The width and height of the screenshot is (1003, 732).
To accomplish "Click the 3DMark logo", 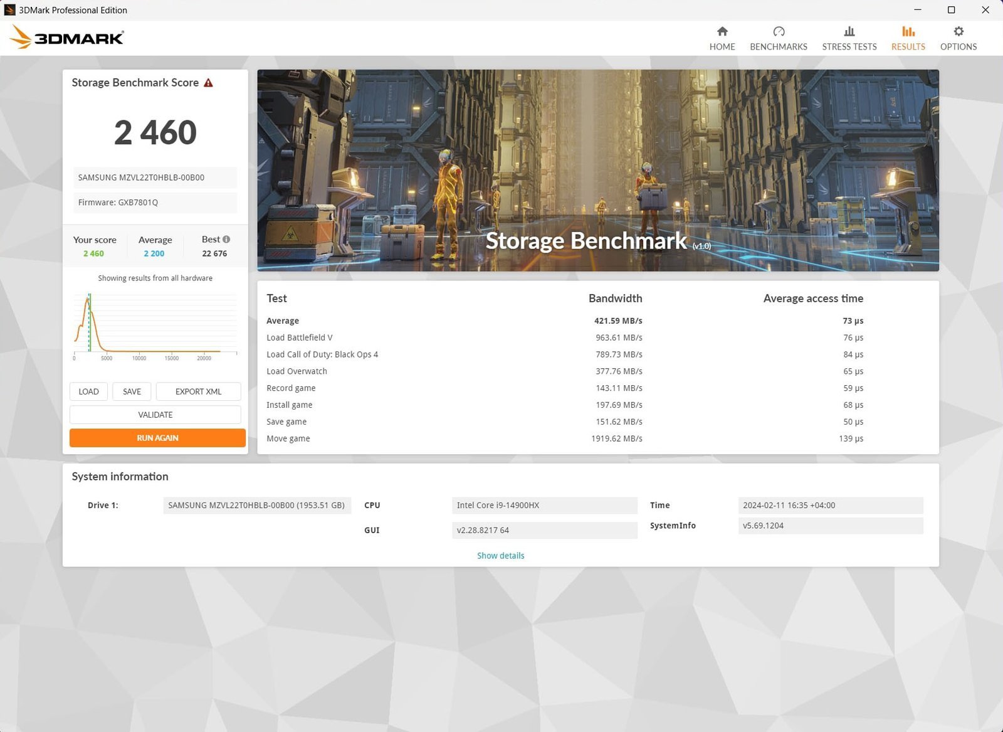I will [67, 38].
